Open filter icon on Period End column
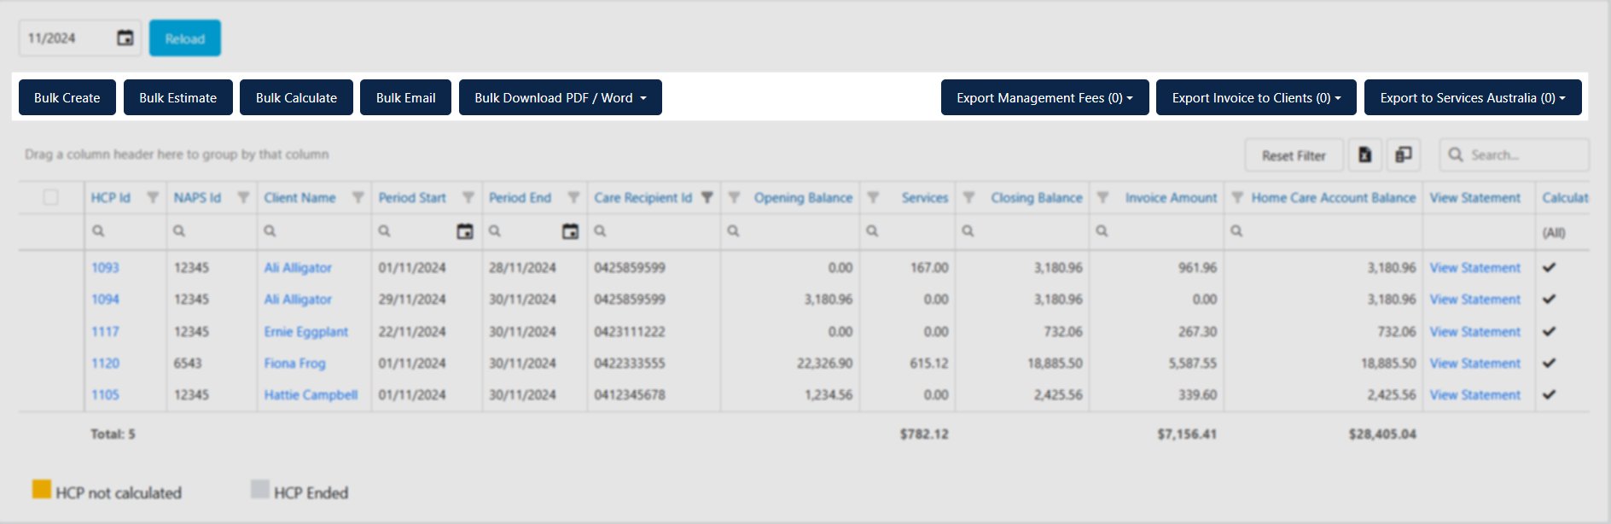This screenshot has width=1611, height=524. [573, 197]
